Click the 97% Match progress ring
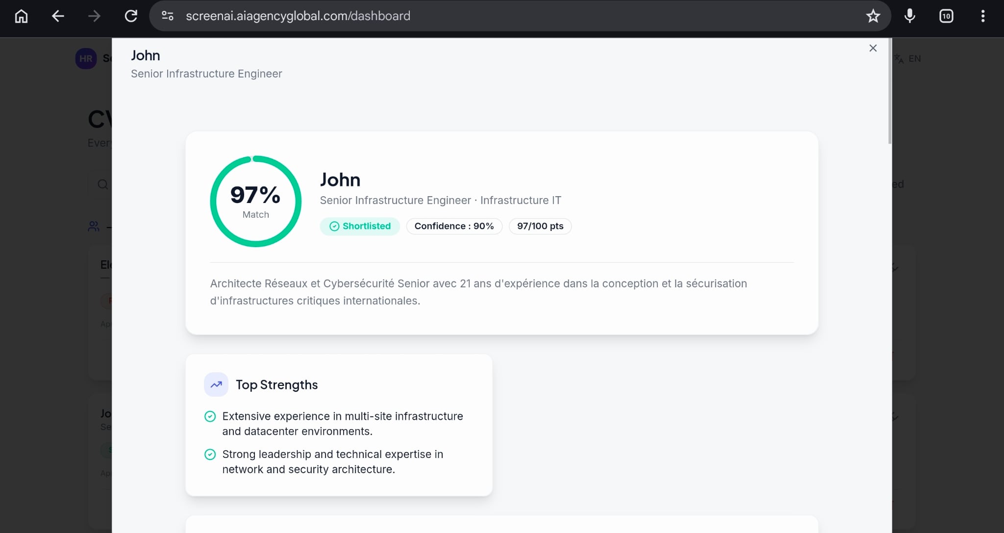1004x533 pixels. [x=255, y=202]
